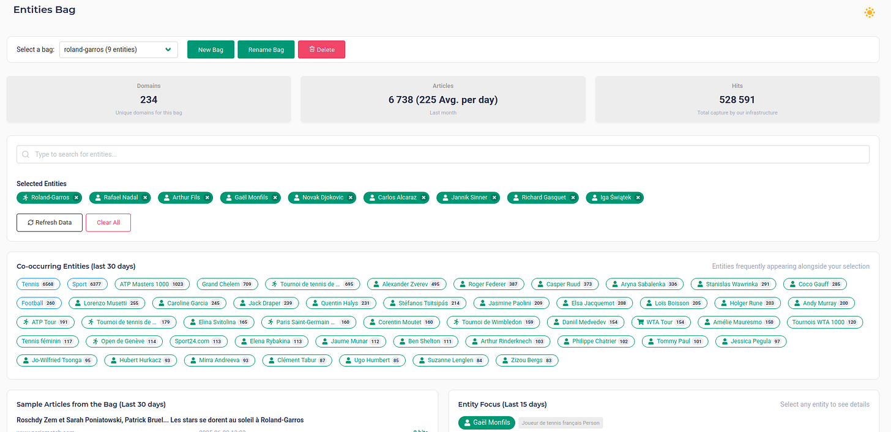The image size is (891, 432).
Task: Add Ben Shelton co-occurring entity
Action: tap(426, 341)
